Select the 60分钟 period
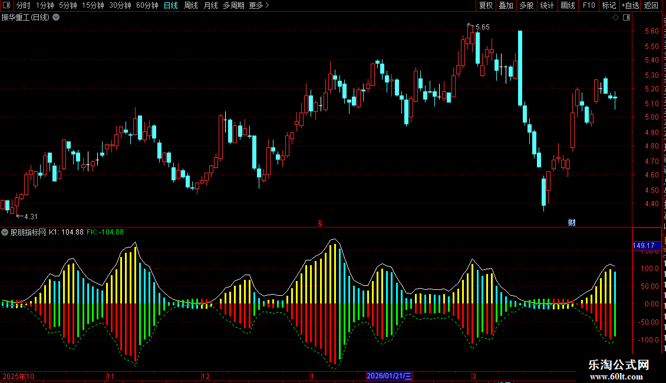Viewport: 666px width, 383px height. (147, 5)
